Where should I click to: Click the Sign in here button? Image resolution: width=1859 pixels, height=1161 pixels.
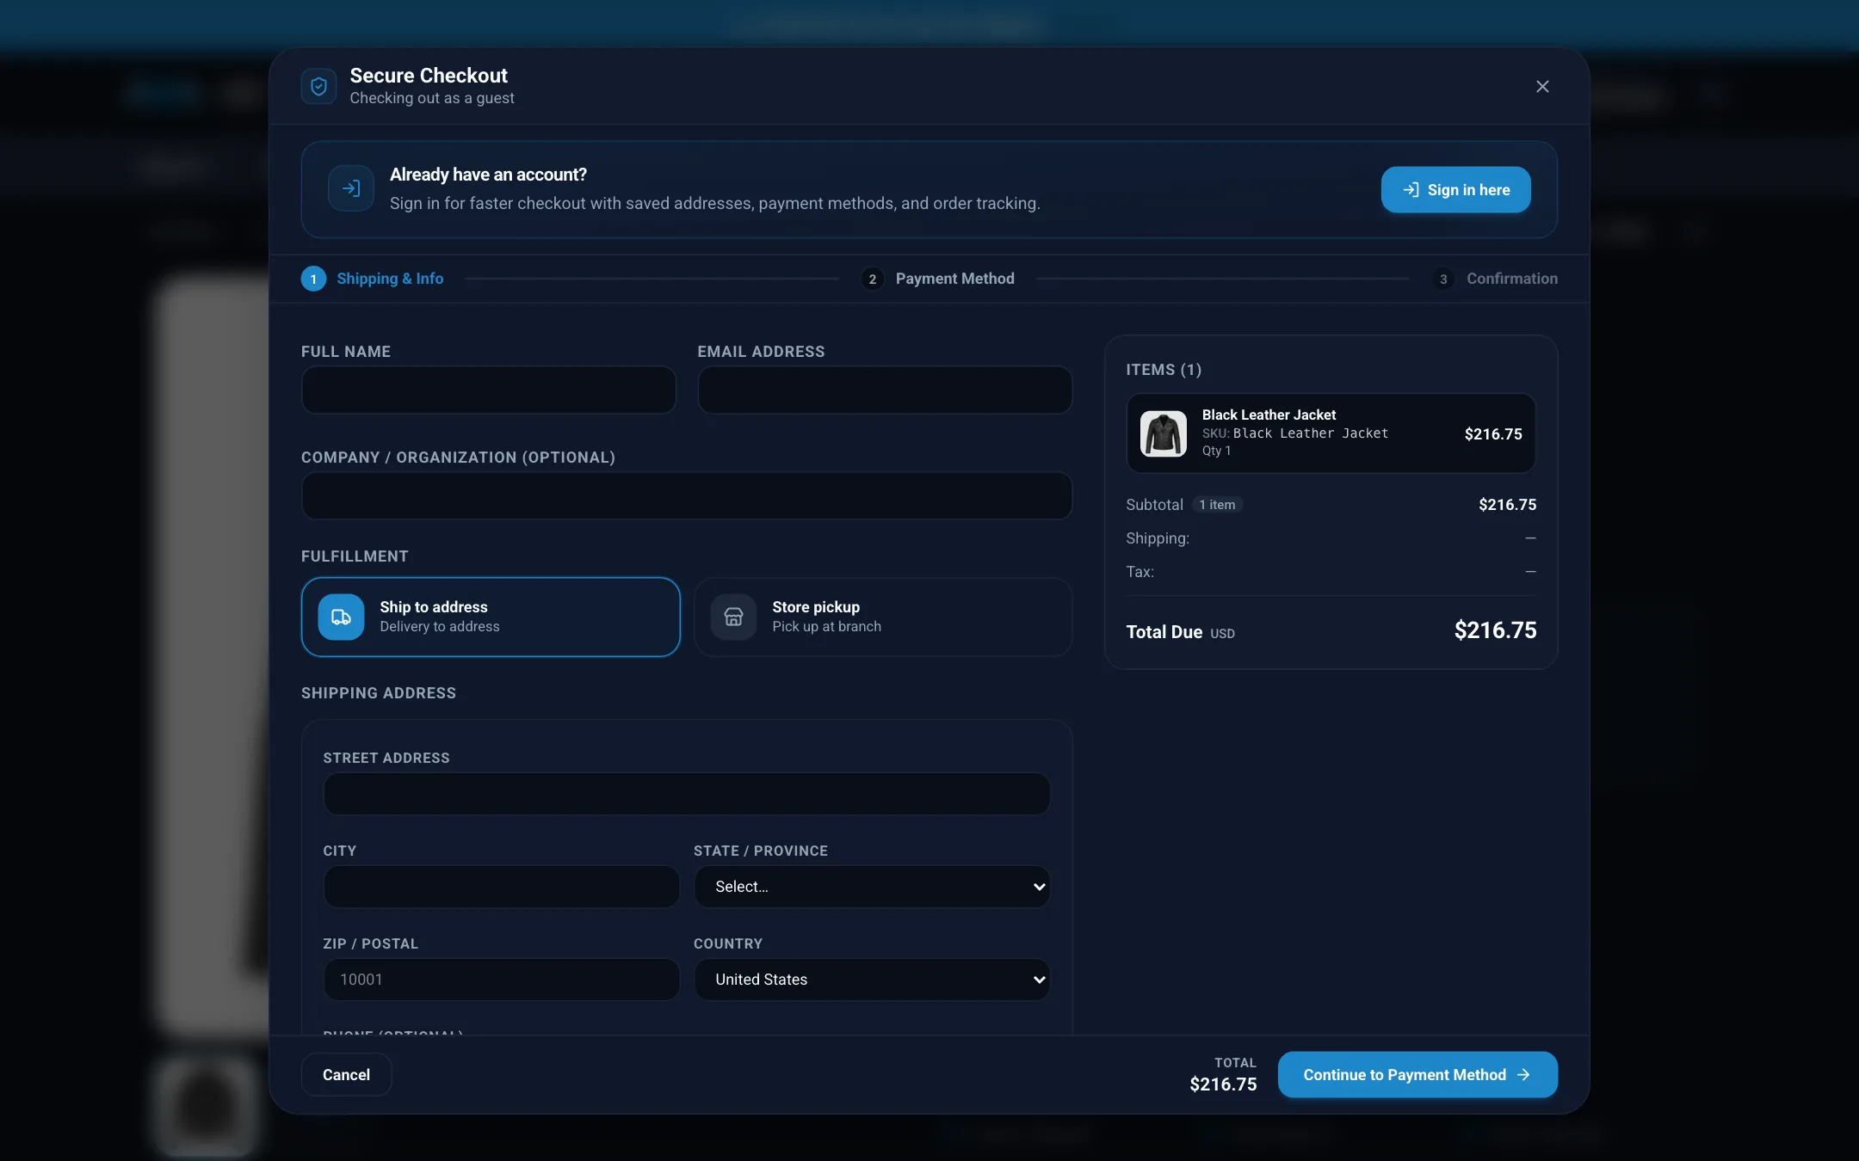[1455, 189]
